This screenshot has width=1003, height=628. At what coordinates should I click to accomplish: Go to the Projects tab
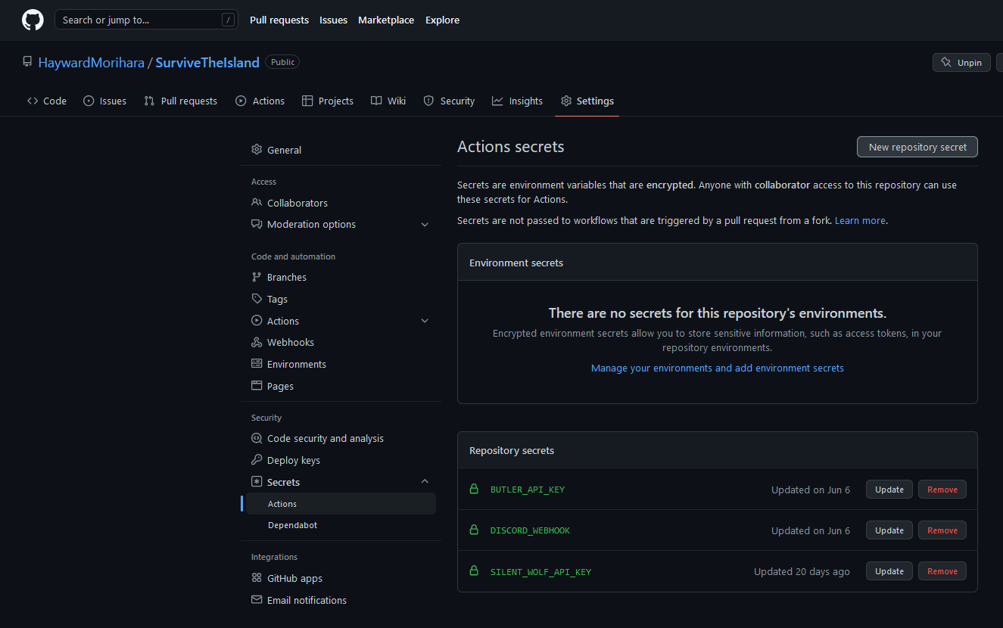click(x=327, y=101)
